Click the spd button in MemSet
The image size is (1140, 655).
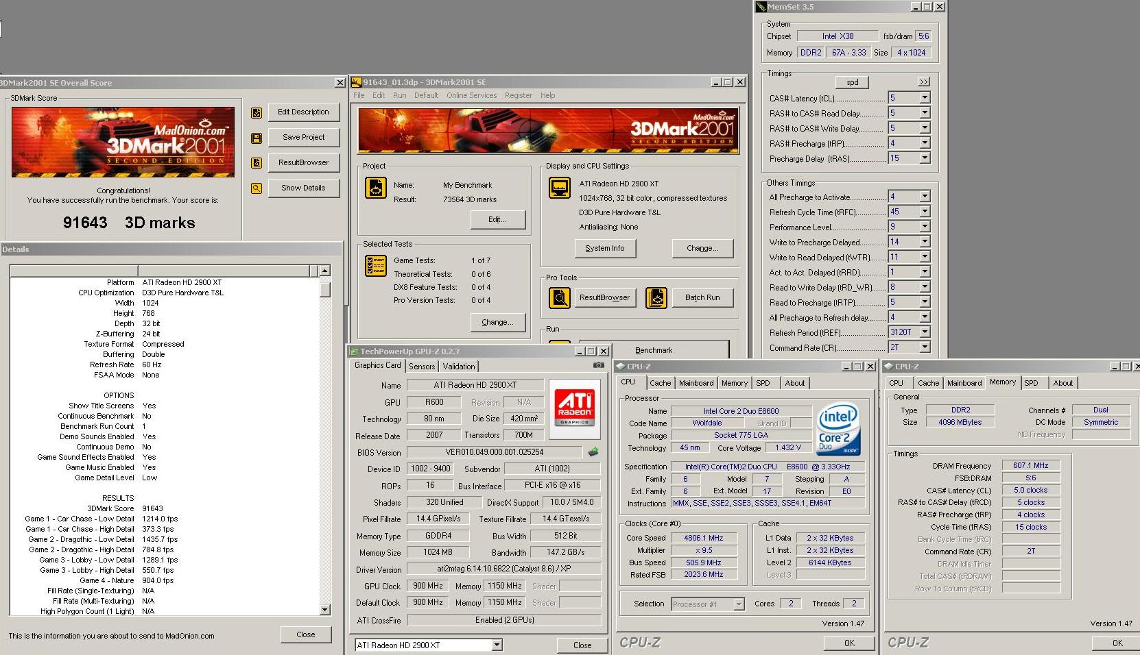853,82
